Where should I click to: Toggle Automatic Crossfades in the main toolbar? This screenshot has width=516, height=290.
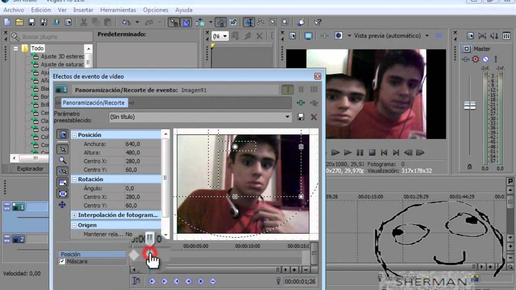186,23
